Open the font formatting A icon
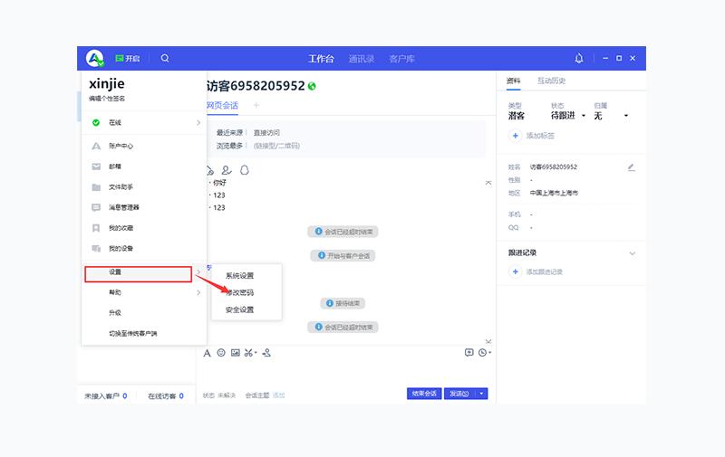725x457 pixels. (x=208, y=353)
